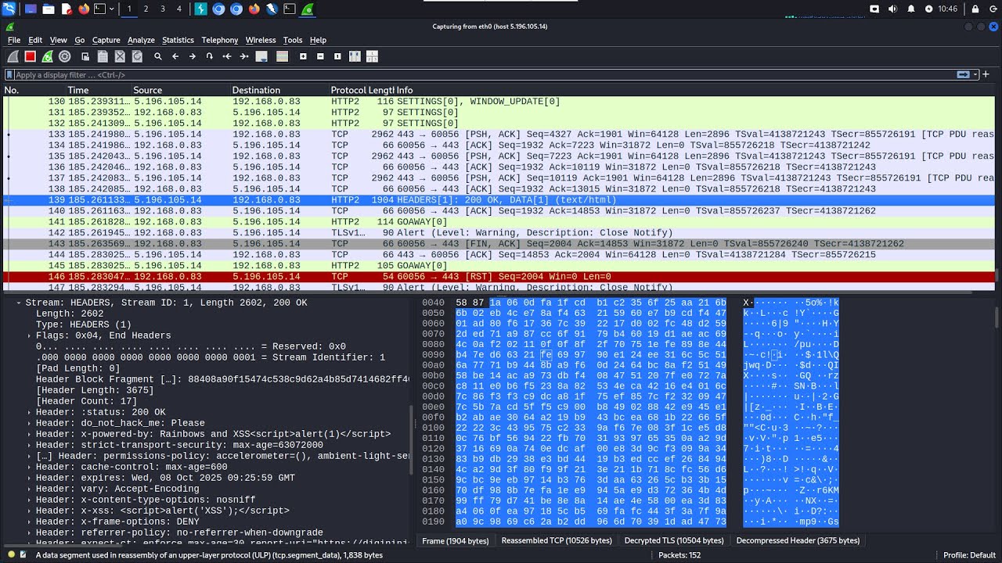Screen dimensions: 1002x563
Task: Switch to Reassembled TCP (10526 bytes) tab
Action: (557, 540)
